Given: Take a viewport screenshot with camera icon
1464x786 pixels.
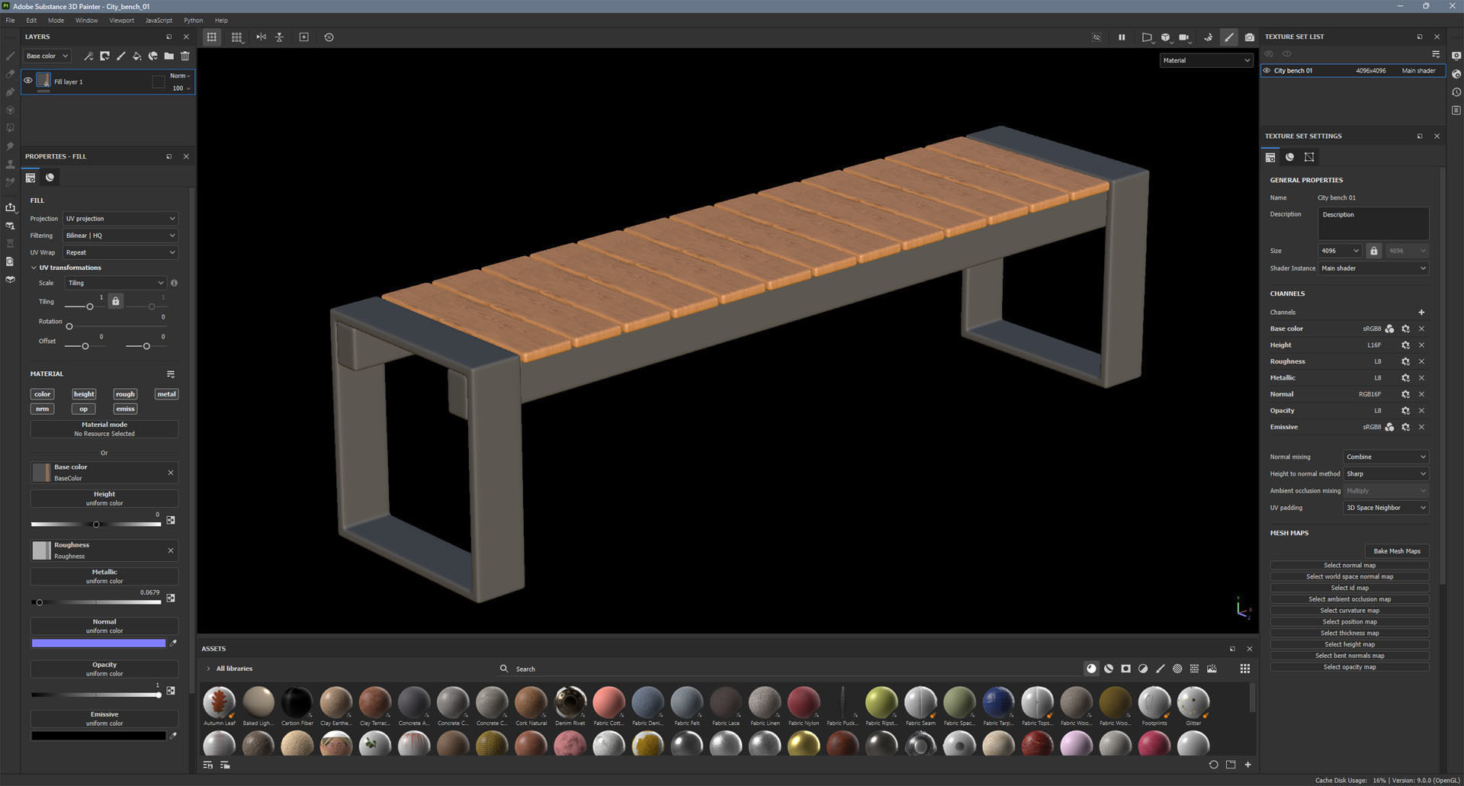Looking at the screenshot, I should tap(1249, 37).
